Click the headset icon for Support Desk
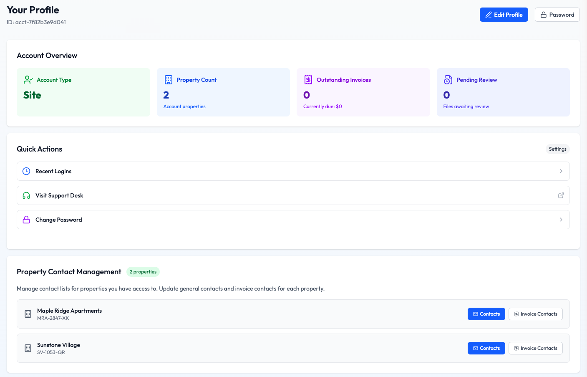 26,195
